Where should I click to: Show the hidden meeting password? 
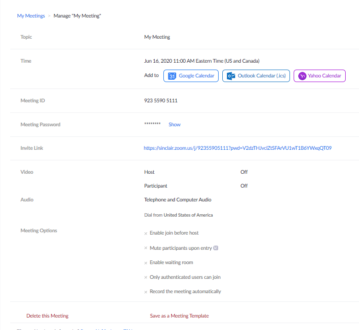coord(174,124)
